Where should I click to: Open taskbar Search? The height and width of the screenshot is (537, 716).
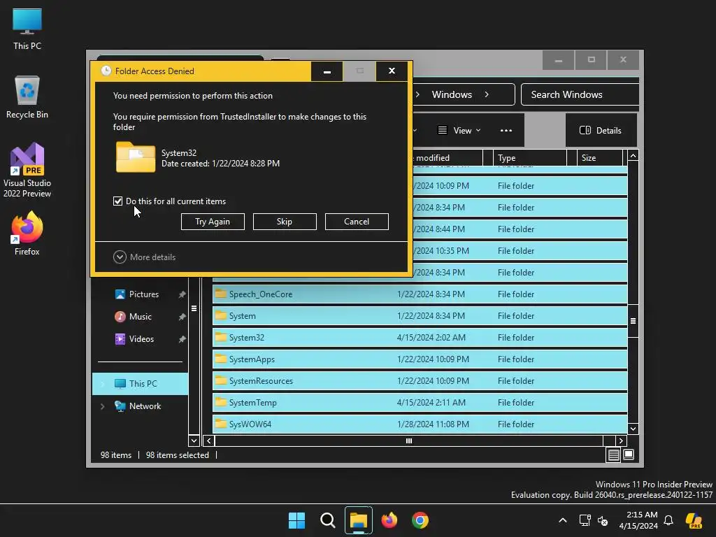(327, 520)
